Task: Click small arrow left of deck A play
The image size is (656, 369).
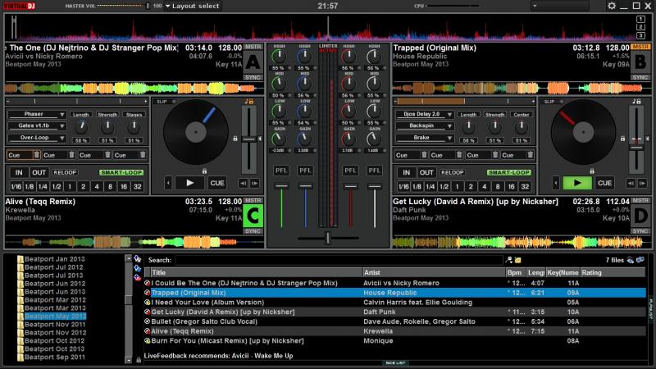Action: pyautogui.click(x=168, y=183)
